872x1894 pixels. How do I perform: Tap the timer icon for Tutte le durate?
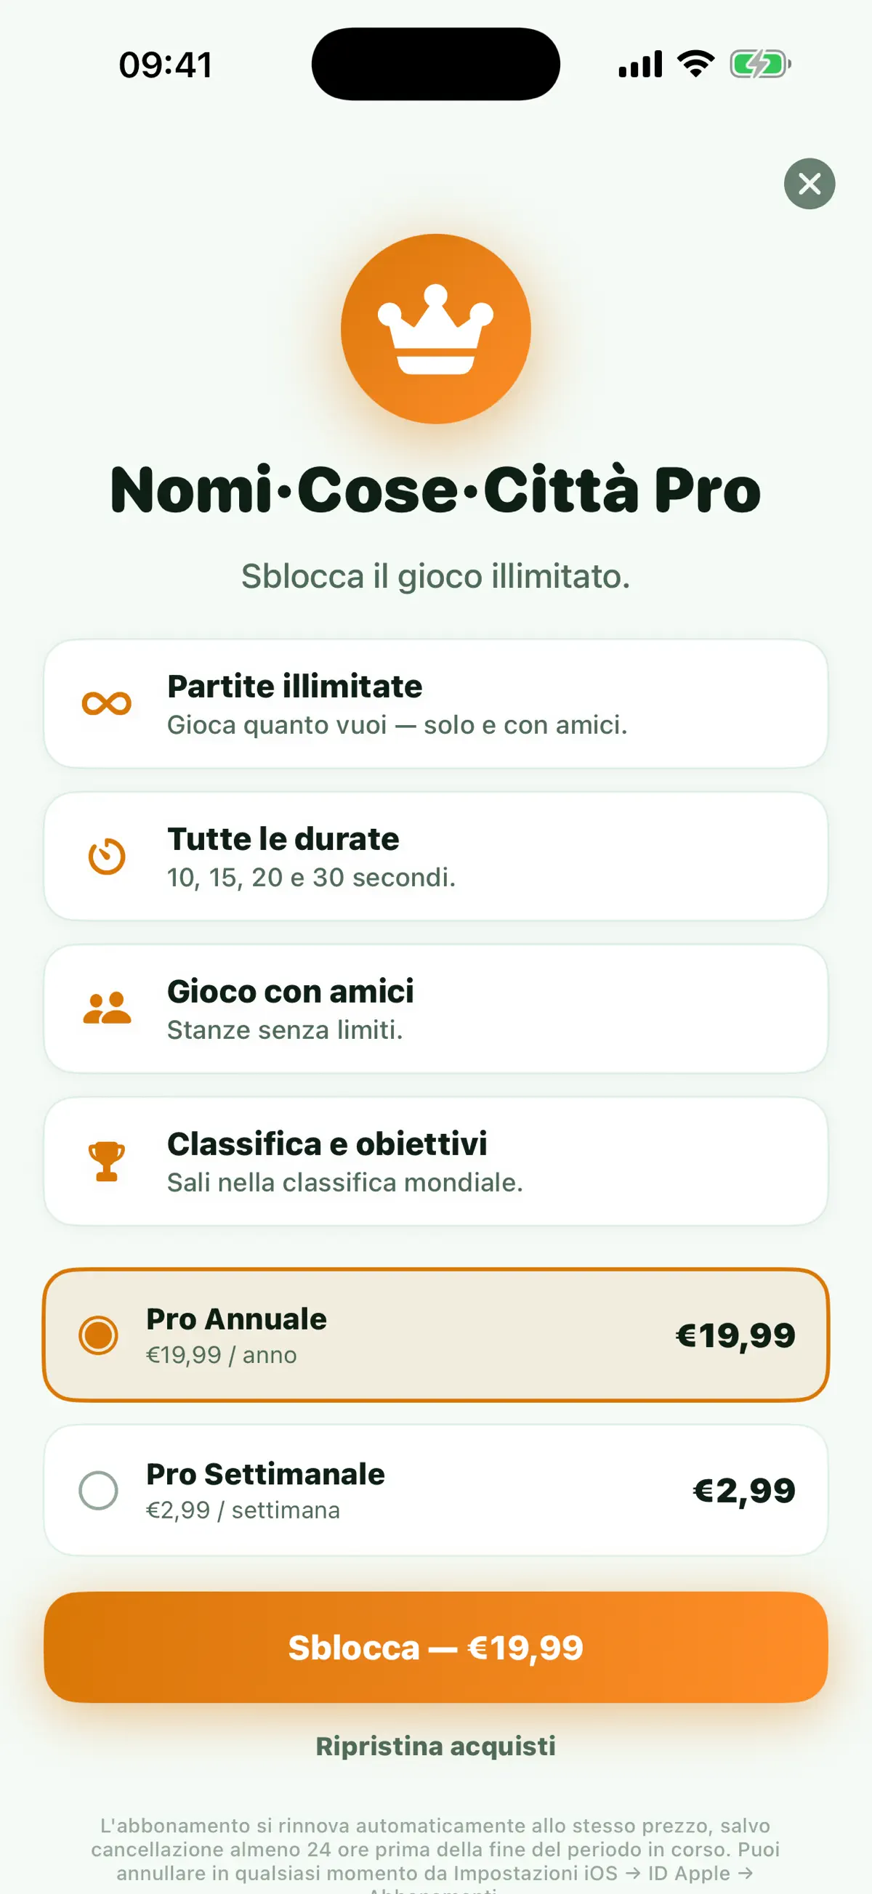pyautogui.click(x=107, y=856)
